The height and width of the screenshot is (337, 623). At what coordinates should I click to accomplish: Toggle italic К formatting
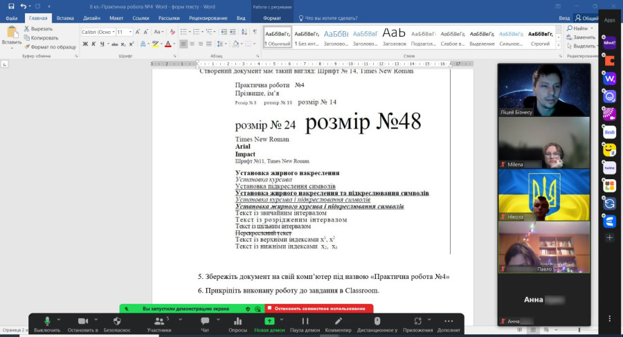click(93, 44)
